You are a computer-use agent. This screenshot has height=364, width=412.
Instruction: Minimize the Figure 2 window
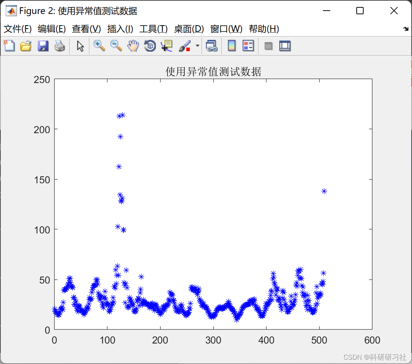pyautogui.click(x=326, y=11)
